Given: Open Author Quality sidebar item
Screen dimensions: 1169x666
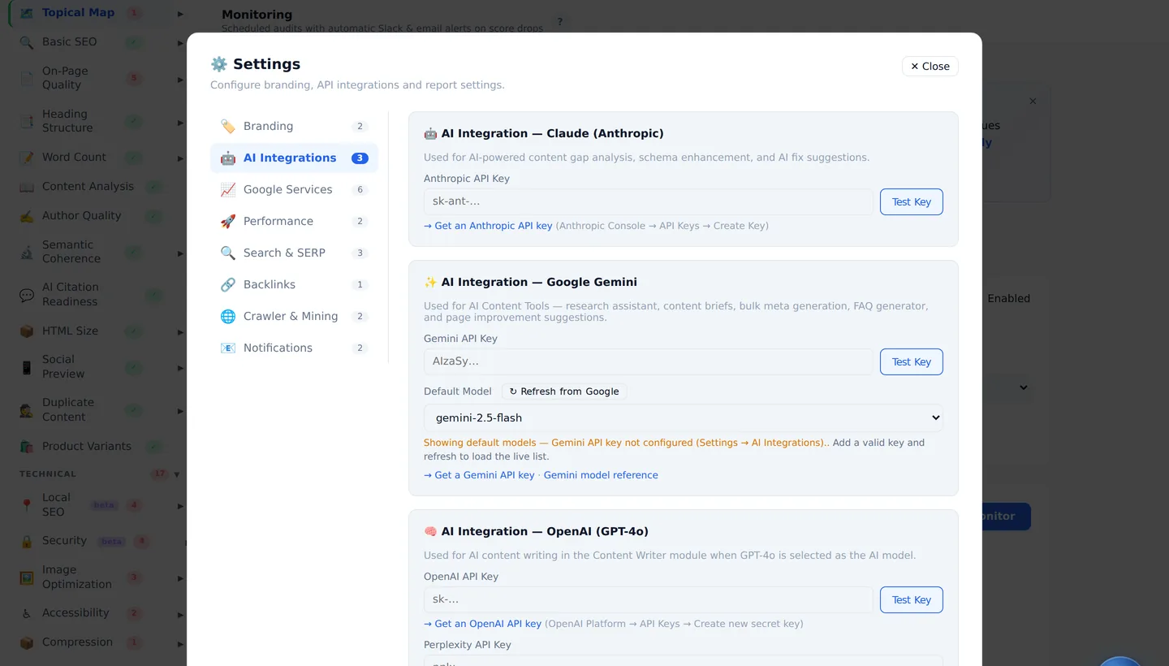Looking at the screenshot, I should click(x=81, y=216).
